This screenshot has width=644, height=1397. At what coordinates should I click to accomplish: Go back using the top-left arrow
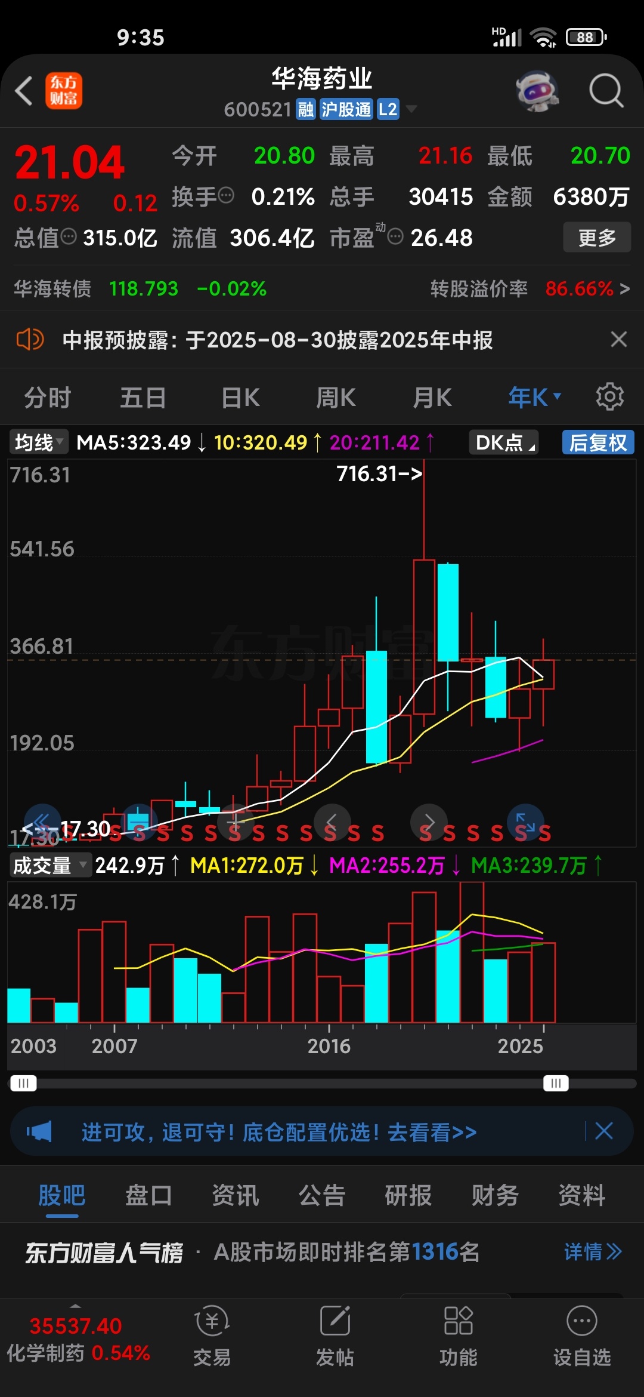24,91
